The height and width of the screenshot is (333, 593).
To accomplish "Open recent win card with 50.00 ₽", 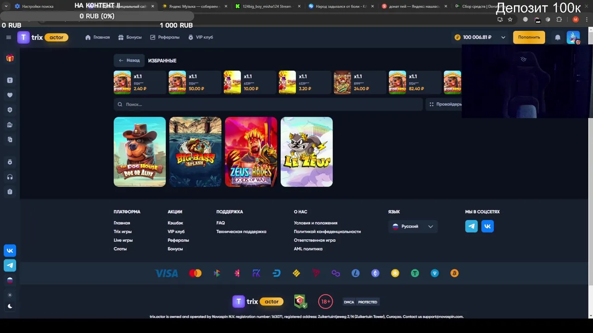I will tap(194, 82).
